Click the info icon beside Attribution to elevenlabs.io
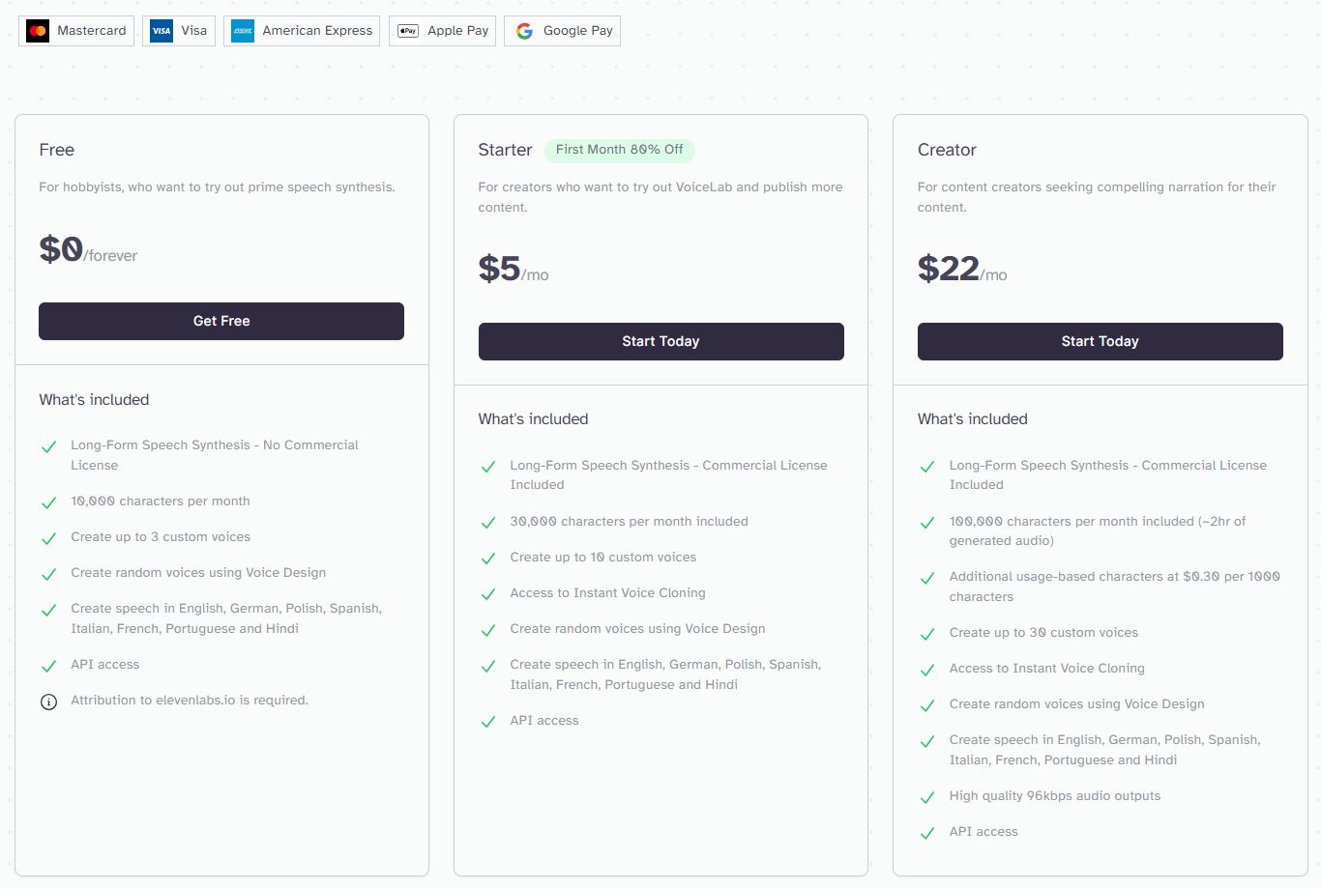Viewport: 1321px width, 888px height. [x=48, y=702]
